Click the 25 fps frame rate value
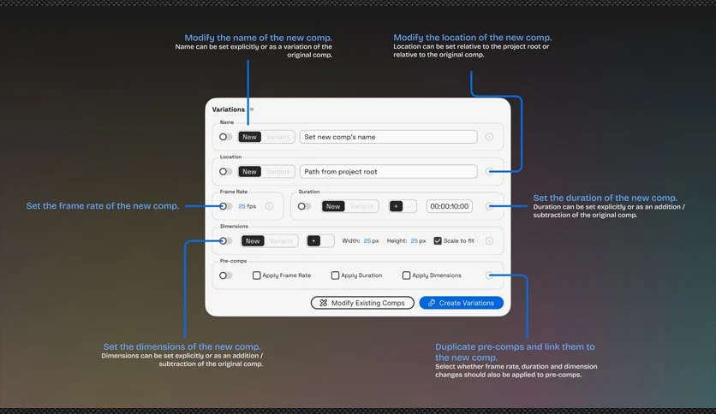The width and height of the screenshot is (716, 414). 247,206
